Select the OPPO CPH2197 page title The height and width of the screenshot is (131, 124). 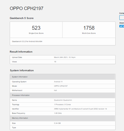tap(27, 8)
